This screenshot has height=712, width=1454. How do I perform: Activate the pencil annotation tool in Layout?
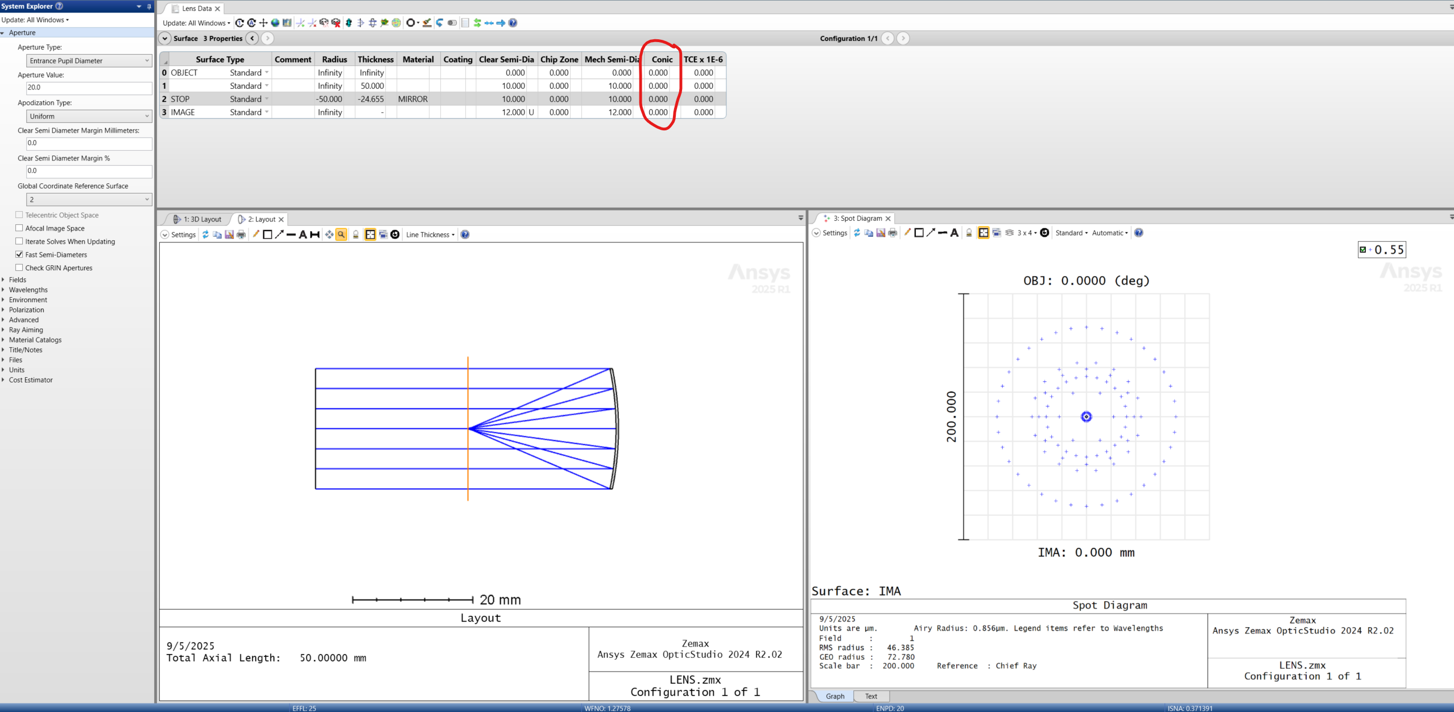257,234
